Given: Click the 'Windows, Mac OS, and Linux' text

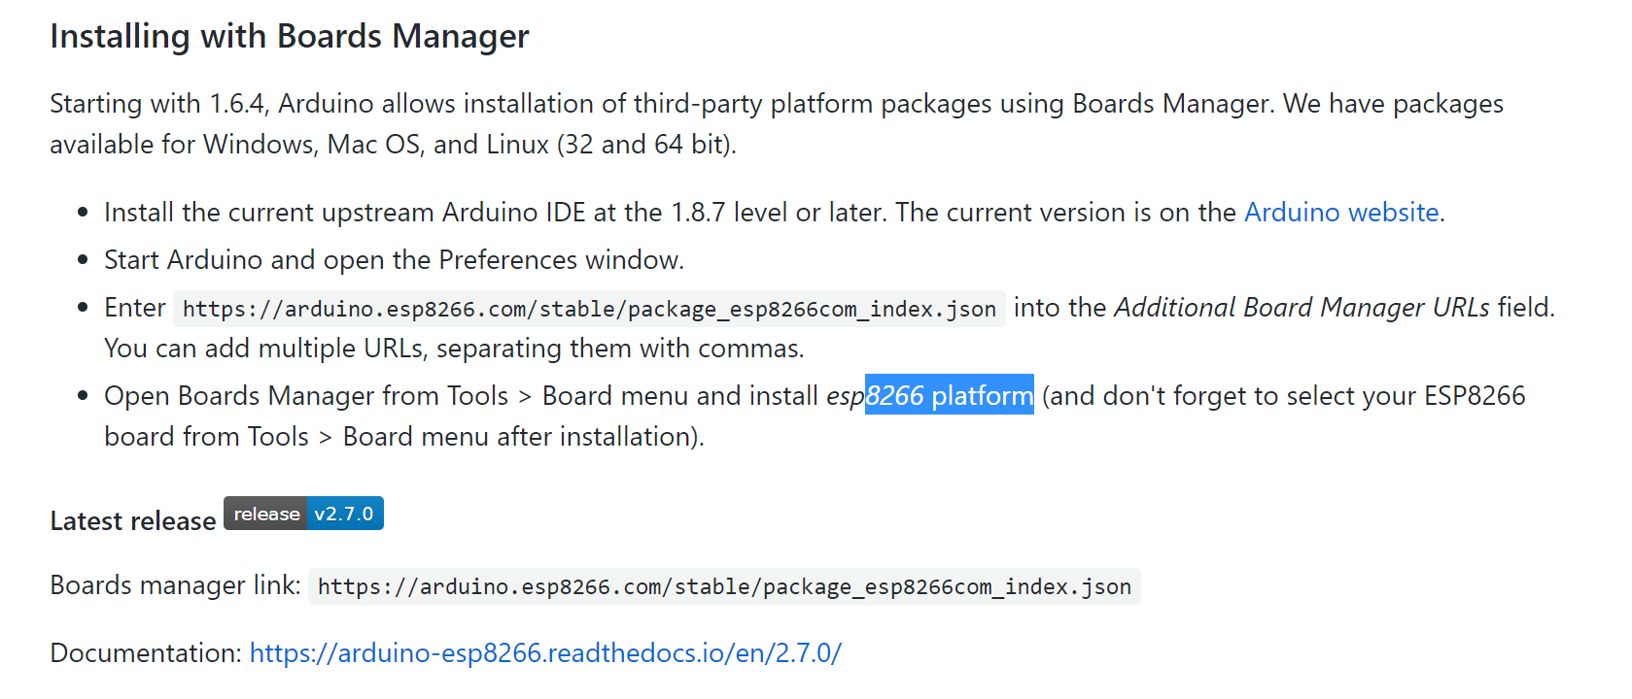Looking at the screenshot, I should click(x=376, y=145).
